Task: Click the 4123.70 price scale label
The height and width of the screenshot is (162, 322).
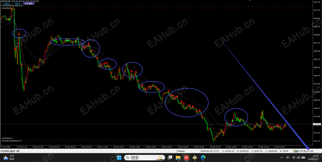Action: [x=317, y=141]
